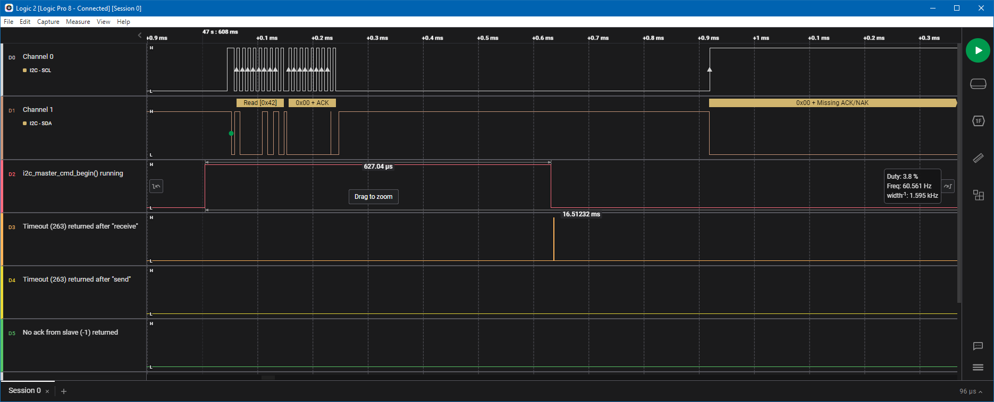Viewport: 994px width, 402px height.
Task: Close the Session 0 tab
Action: click(47, 391)
